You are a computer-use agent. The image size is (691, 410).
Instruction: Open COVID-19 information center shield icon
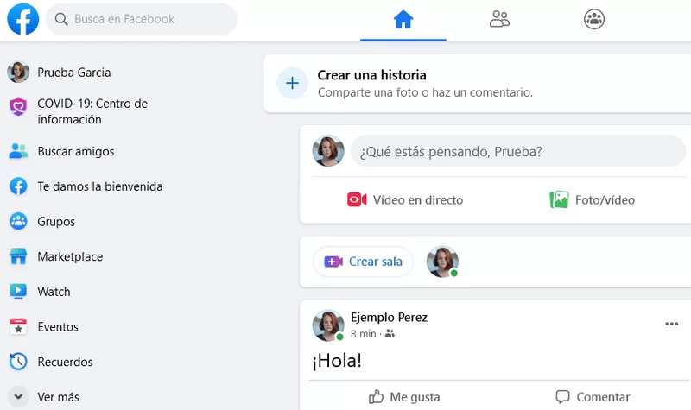click(18, 106)
